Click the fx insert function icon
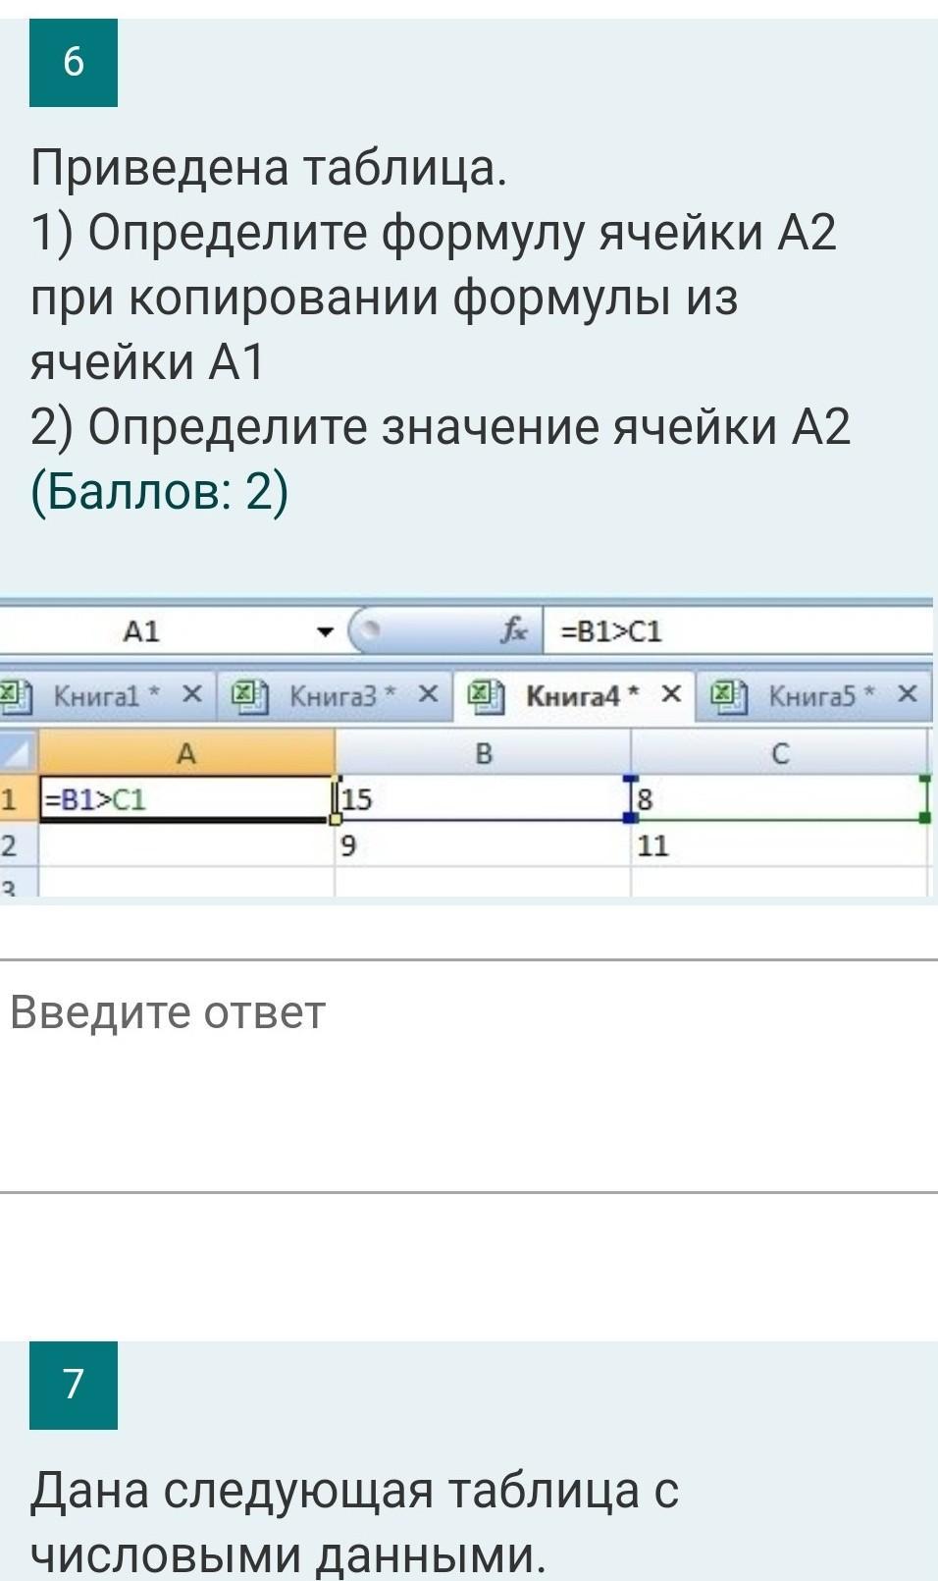938x1581 pixels. [514, 630]
